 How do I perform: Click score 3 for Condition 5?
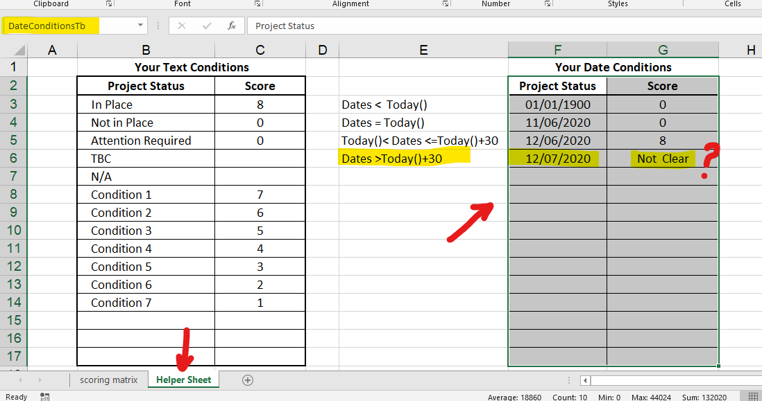[x=260, y=266]
